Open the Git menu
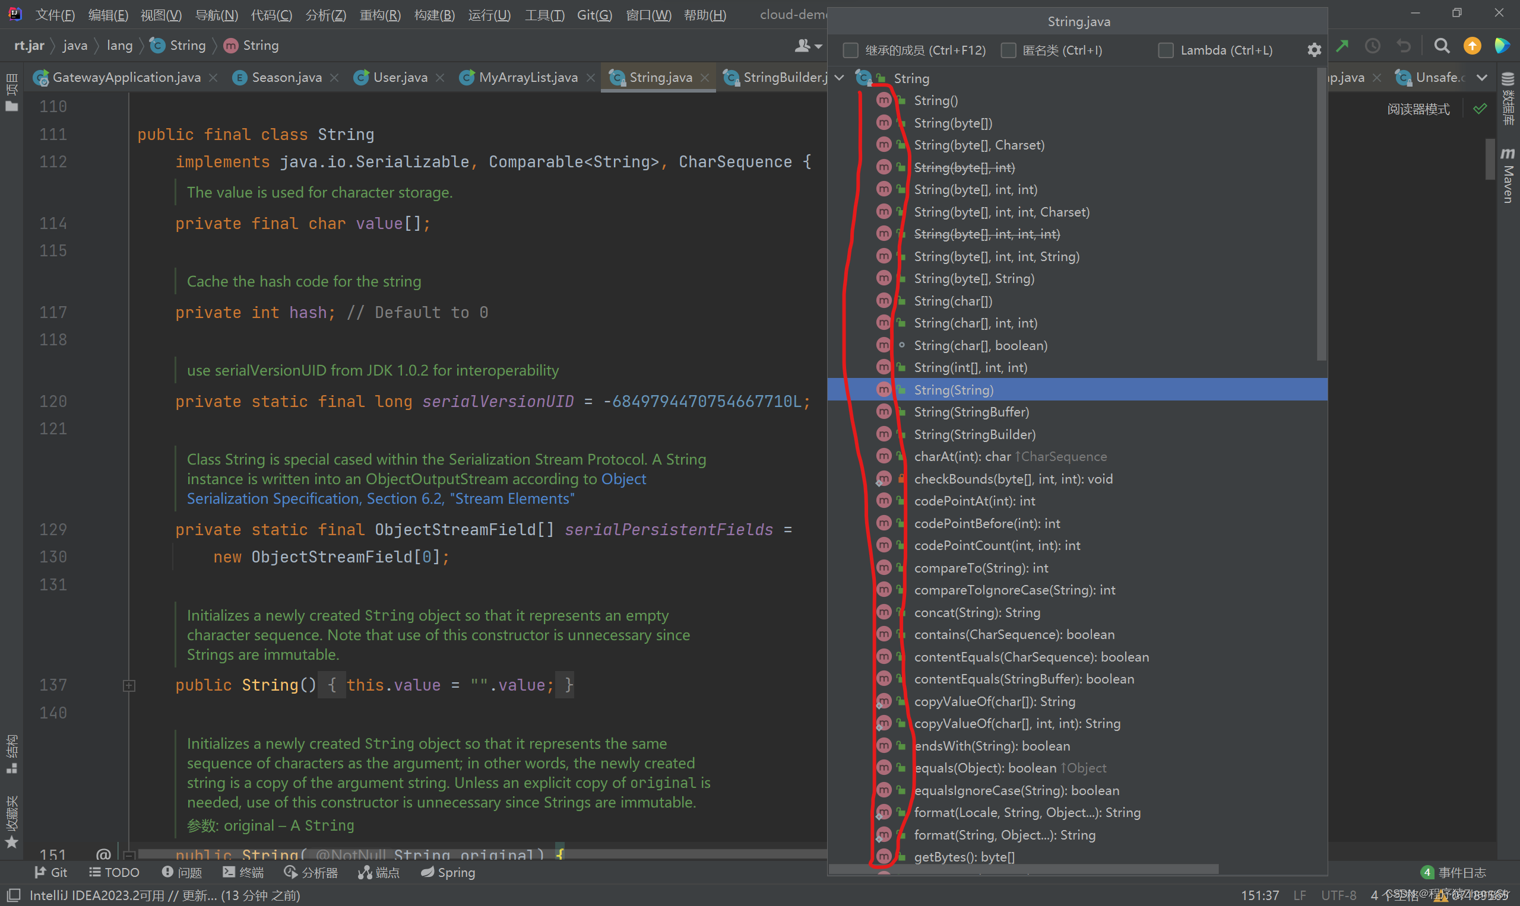The width and height of the screenshot is (1520, 906). 594,15
